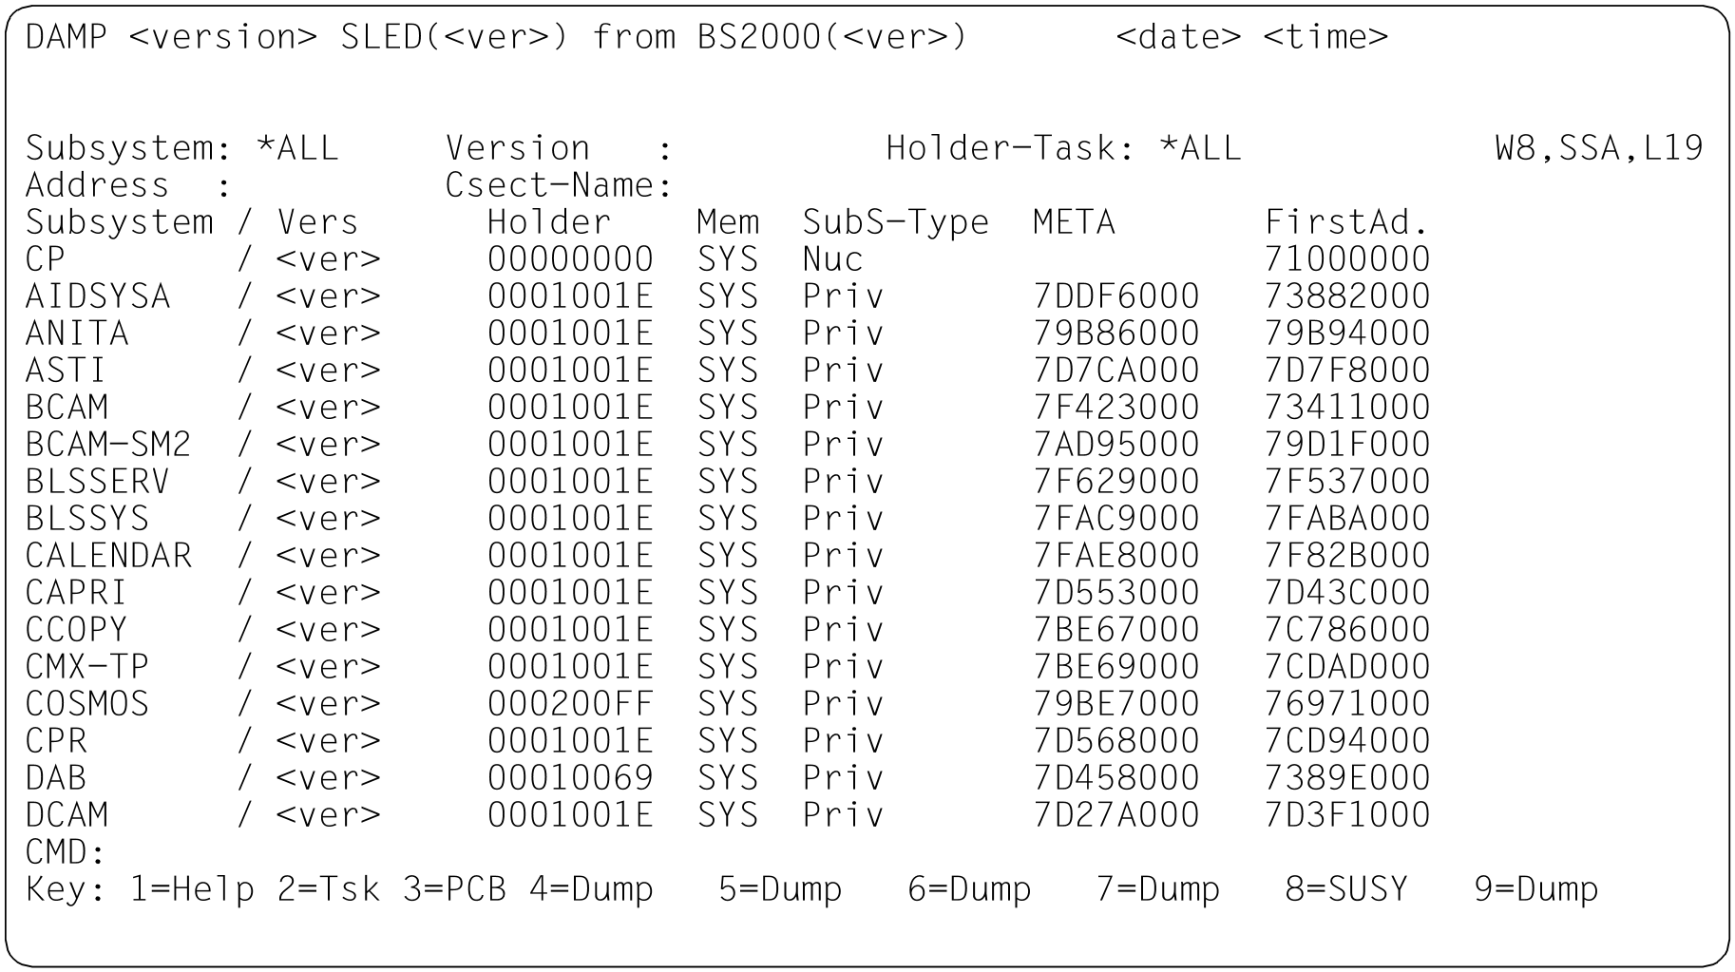The width and height of the screenshot is (1735, 972).
Task: Click the 1=Help function key
Action: click(192, 889)
